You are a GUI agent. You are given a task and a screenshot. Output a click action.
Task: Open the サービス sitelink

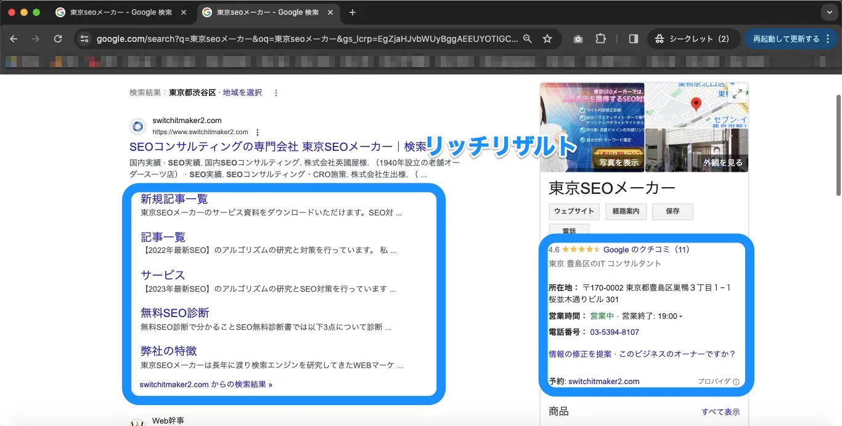(x=163, y=275)
